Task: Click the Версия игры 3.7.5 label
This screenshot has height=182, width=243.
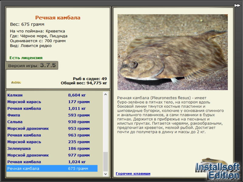Action: coord(32,65)
